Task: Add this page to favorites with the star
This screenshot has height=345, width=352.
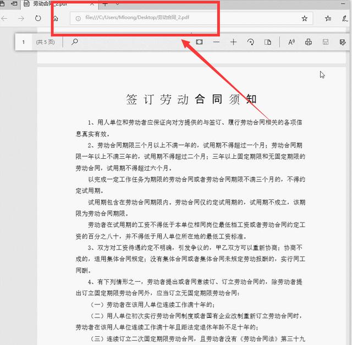Action: [304, 18]
